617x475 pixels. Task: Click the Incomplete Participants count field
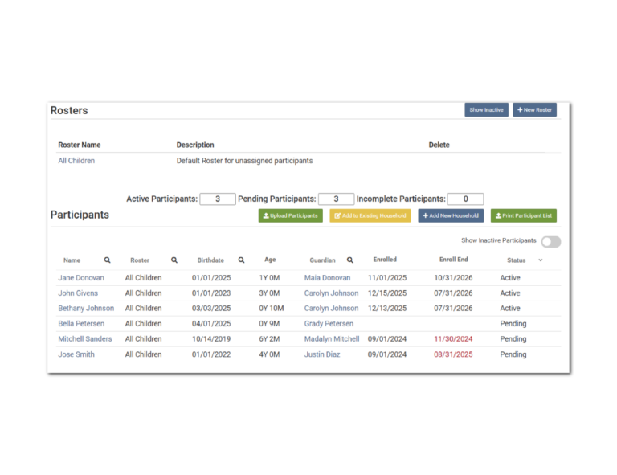(465, 199)
